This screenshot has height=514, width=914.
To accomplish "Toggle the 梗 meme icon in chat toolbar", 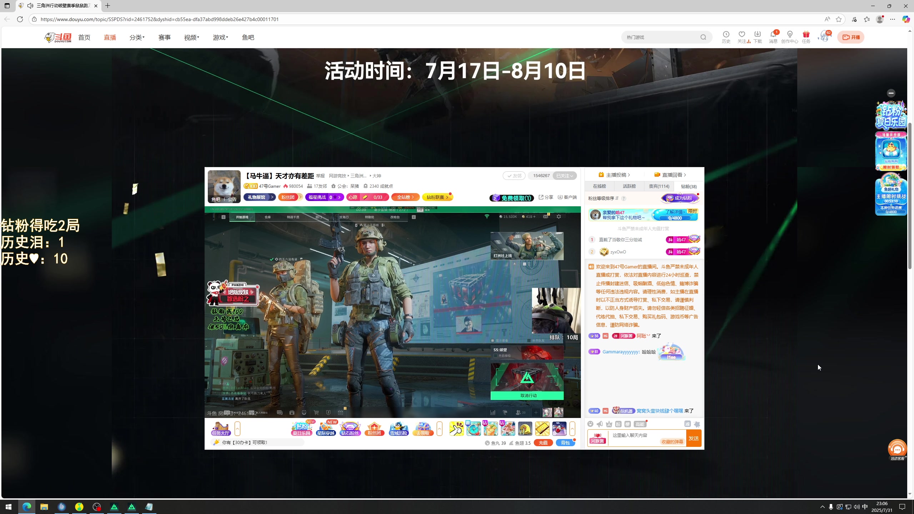I will click(628, 424).
